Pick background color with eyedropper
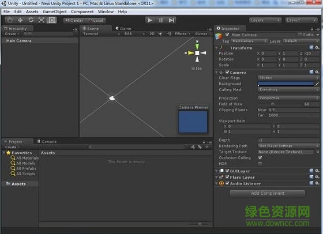The image size is (323, 234). (x=317, y=84)
